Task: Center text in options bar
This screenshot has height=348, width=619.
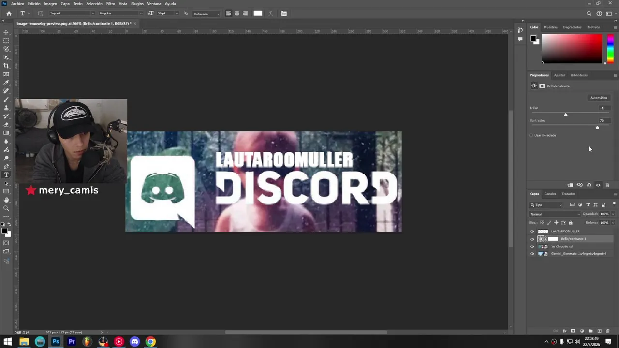Action: click(x=237, y=14)
